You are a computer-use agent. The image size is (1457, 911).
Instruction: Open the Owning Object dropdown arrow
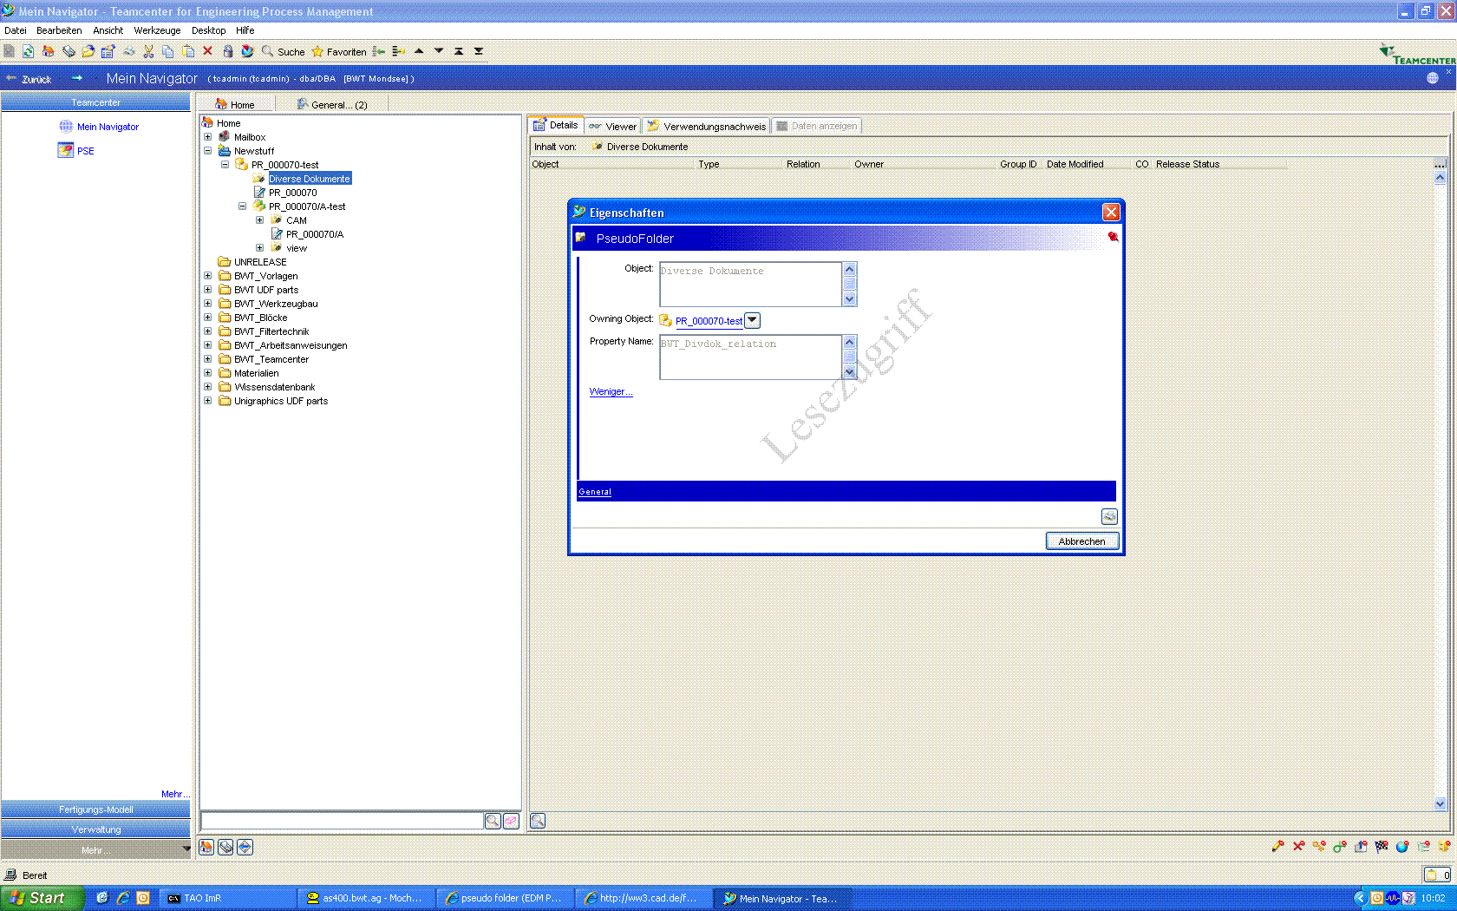pyautogui.click(x=753, y=320)
